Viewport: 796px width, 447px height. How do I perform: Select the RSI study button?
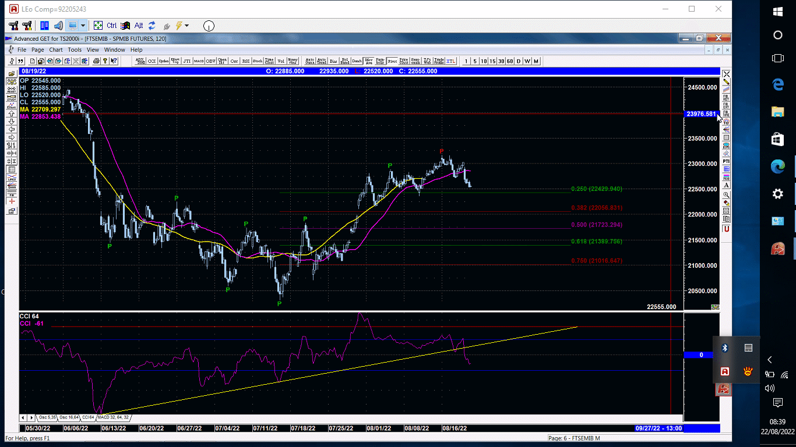[x=246, y=60]
